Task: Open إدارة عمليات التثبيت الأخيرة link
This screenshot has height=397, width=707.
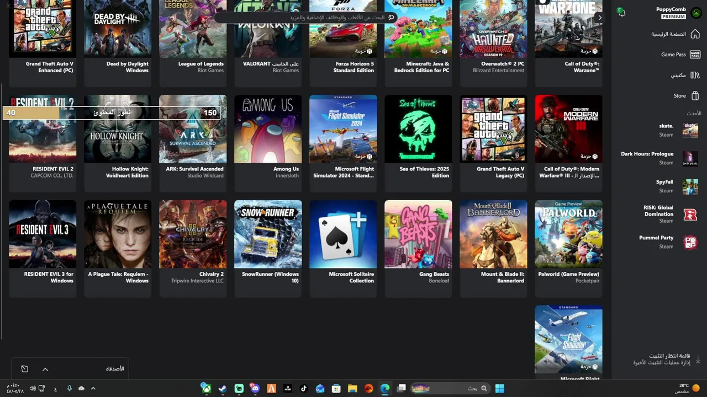Action: [x=662, y=362]
